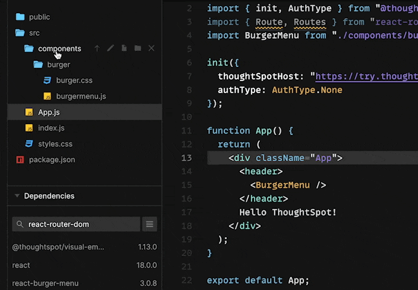This screenshot has width=418, height=290.
Task: Open index.js file
Action: (x=51, y=128)
